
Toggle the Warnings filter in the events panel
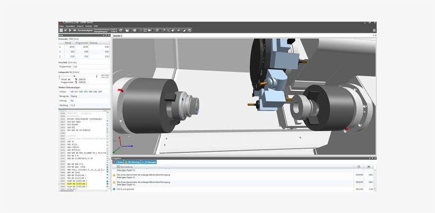click(x=132, y=162)
